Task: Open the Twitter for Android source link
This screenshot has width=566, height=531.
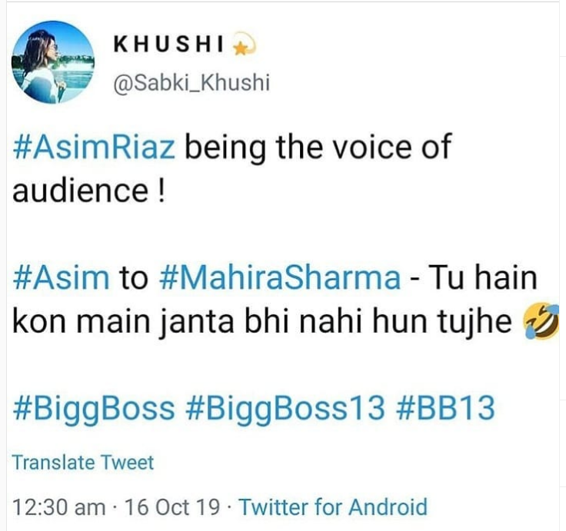Action: pos(333,507)
